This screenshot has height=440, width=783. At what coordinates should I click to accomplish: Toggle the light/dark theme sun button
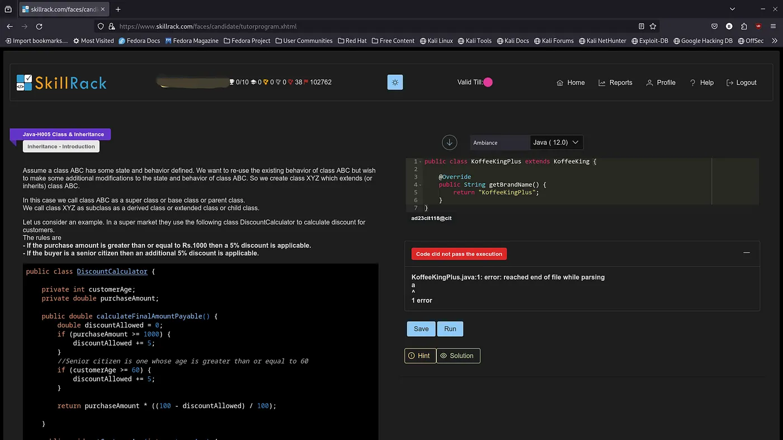(395, 82)
